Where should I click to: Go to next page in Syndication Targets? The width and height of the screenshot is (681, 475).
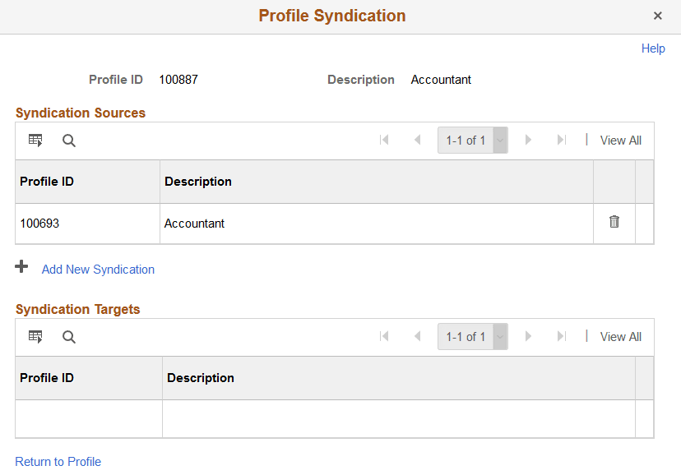pyautogui.click(x=529, y=337)
